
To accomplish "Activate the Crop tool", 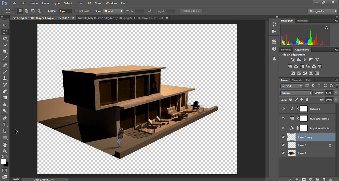I will click(5, 51).
